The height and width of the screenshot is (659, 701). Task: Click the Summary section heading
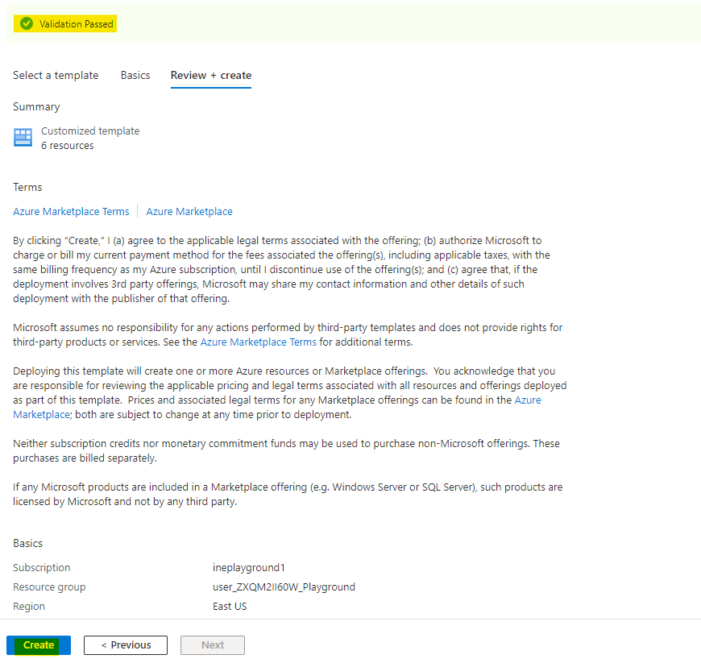coord(36,106)
